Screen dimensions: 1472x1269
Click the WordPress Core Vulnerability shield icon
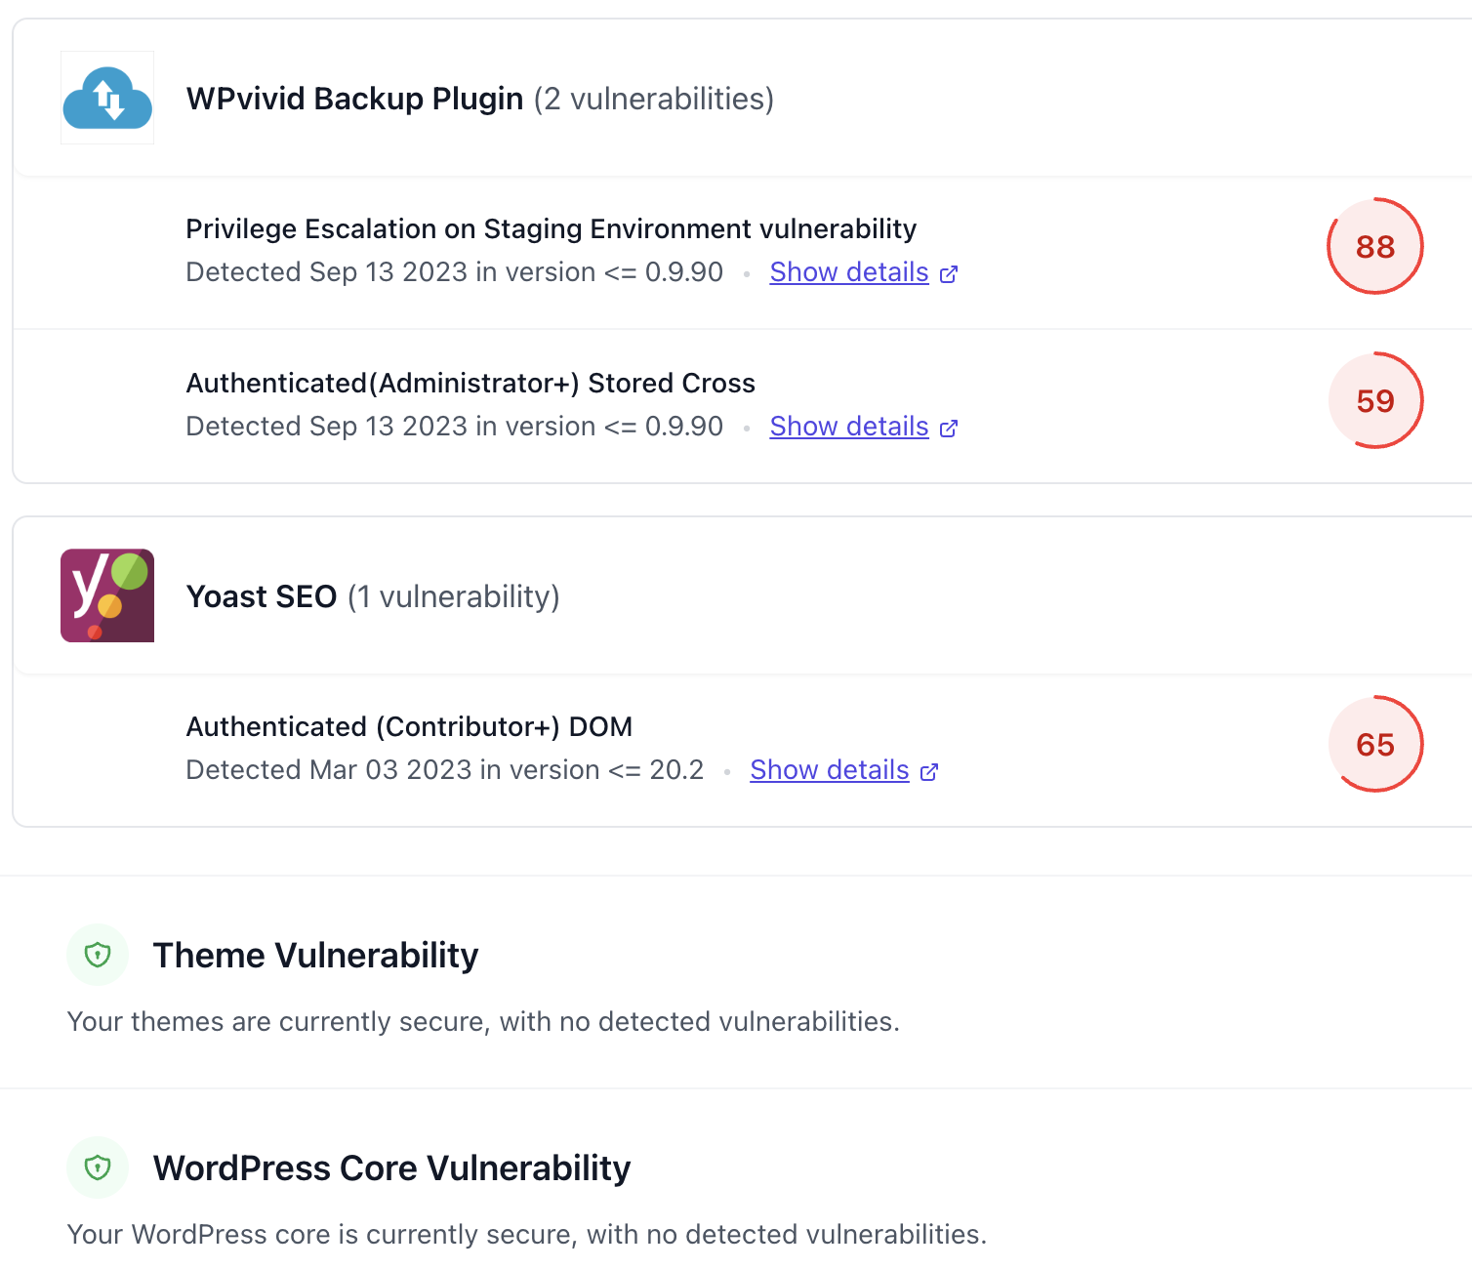98,1167
